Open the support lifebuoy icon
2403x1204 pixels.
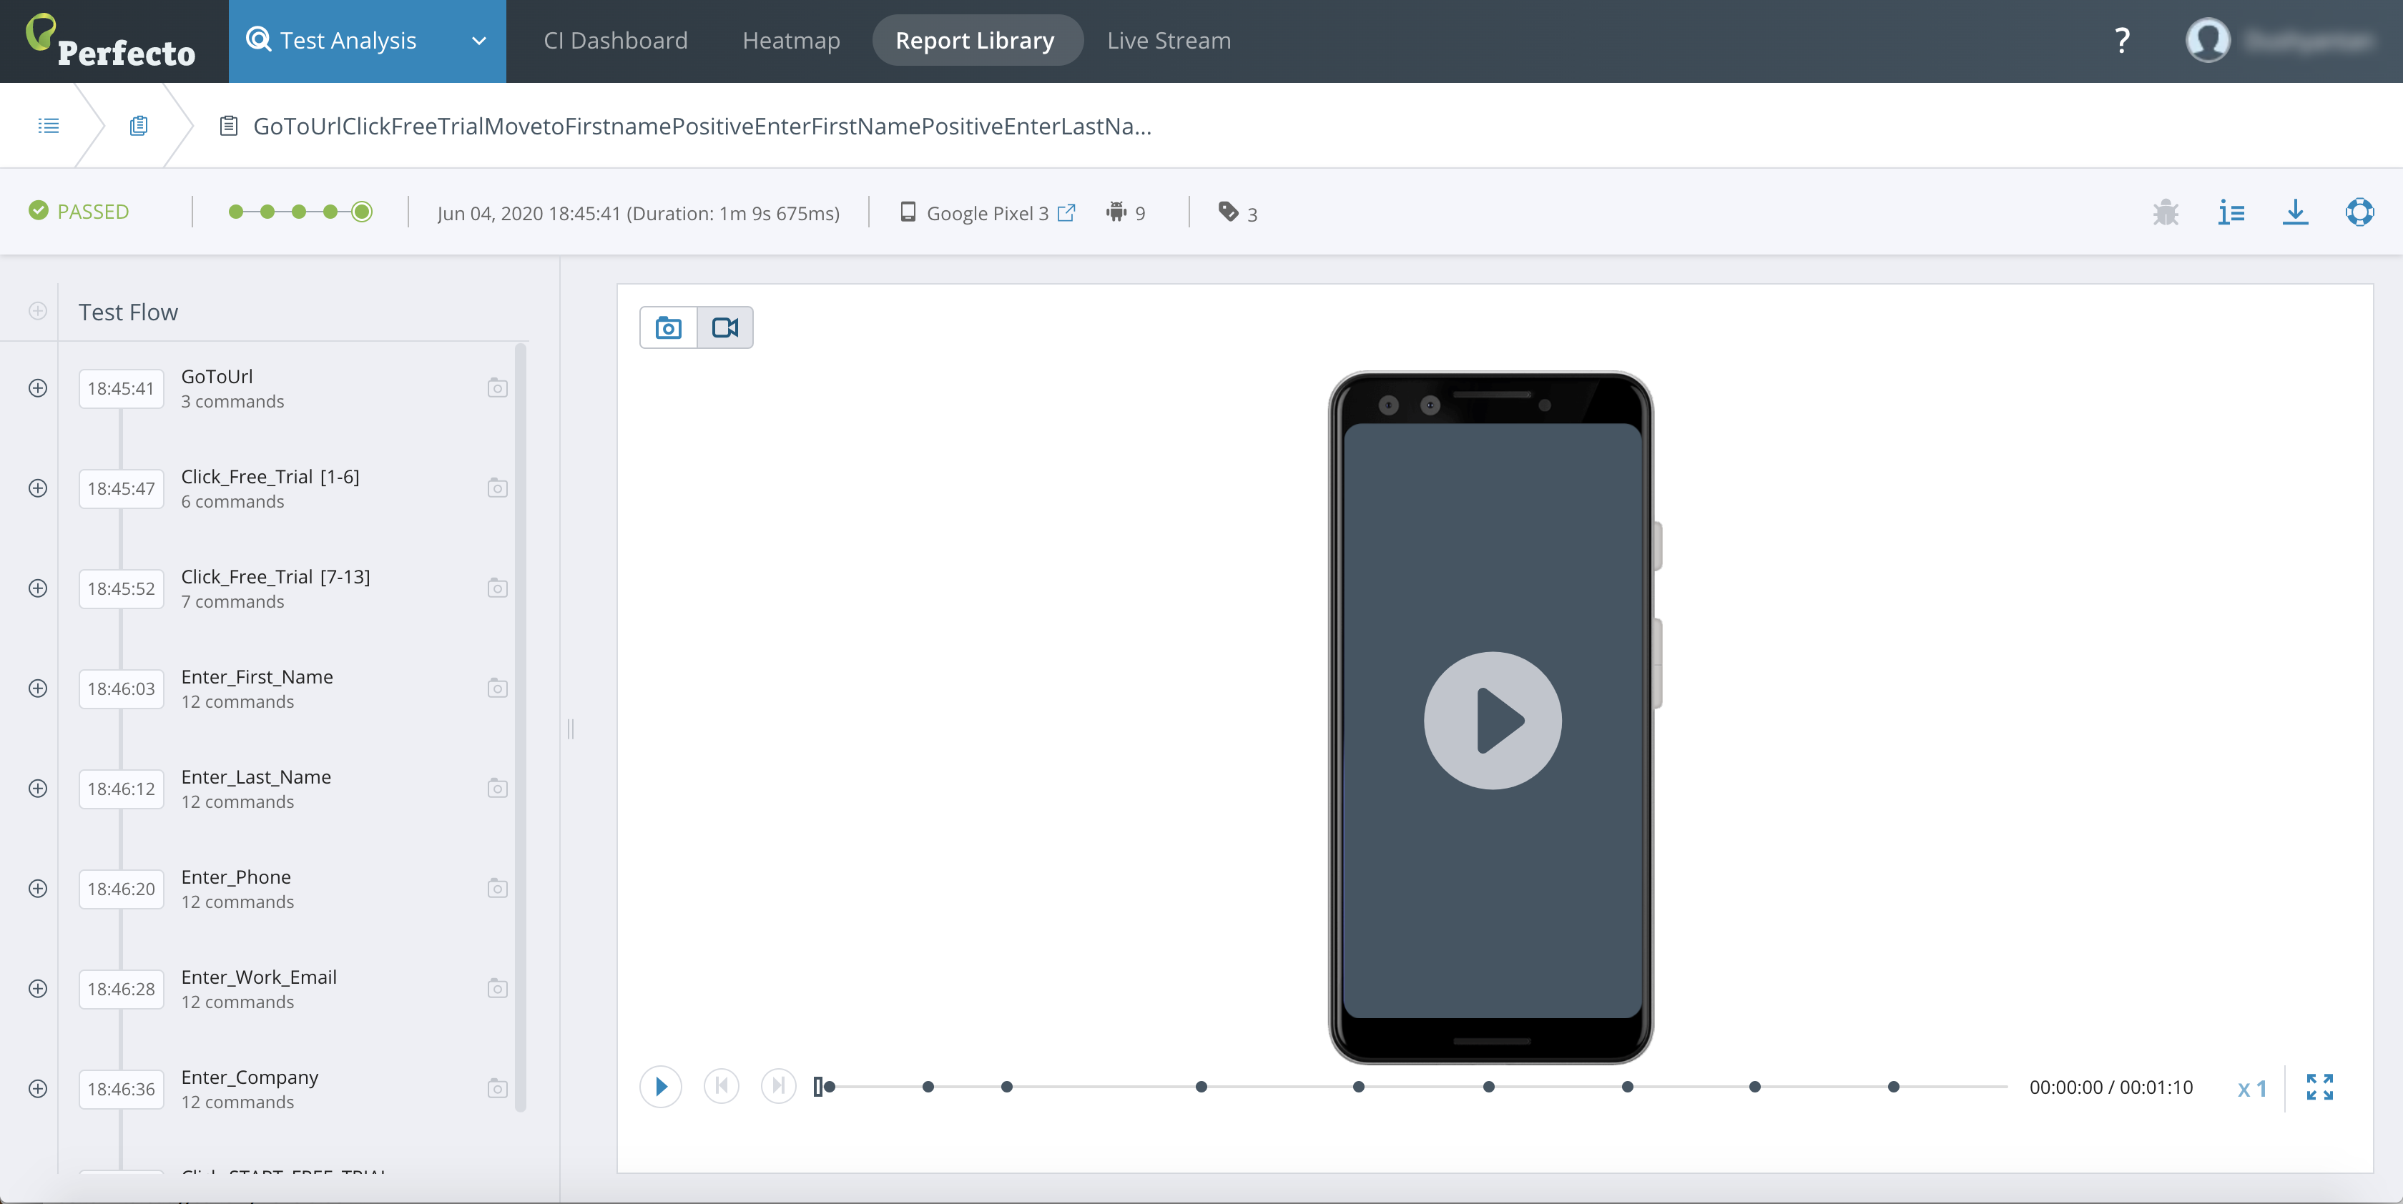(x=2359, y=212)
